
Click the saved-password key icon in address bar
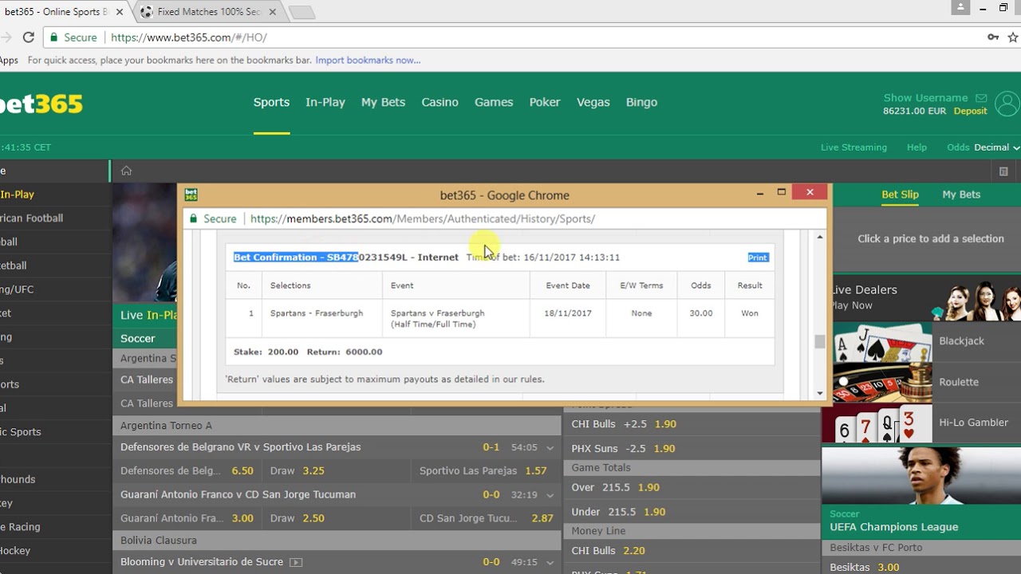pos(993,37)
